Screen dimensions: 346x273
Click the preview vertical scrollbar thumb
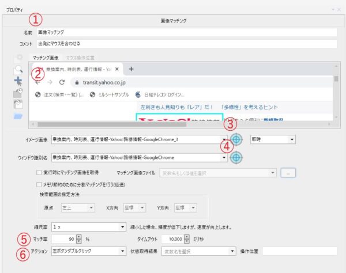(x=336, y=79)
